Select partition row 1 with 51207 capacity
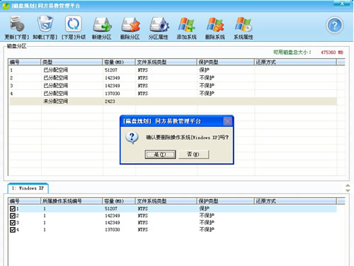 tap(173, 70)
